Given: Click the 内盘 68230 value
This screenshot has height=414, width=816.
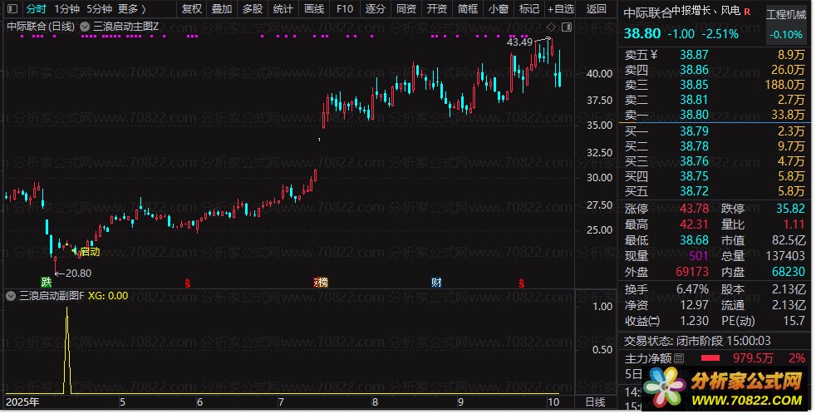Looking at the screenshot, I should click(788, 272).
